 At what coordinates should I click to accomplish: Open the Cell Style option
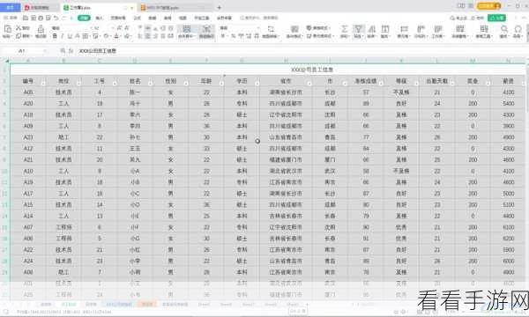(320, 36)
